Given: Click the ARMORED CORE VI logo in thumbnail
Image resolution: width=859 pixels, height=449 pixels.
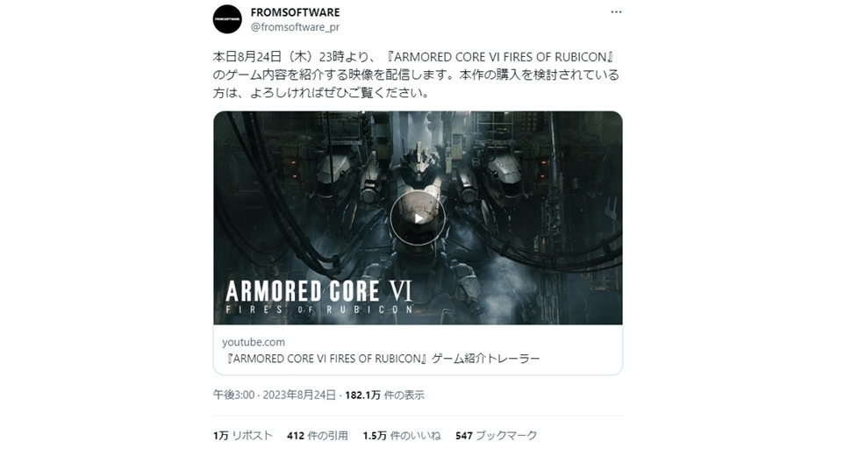Looking at the screenshot, I should [319, 291].
